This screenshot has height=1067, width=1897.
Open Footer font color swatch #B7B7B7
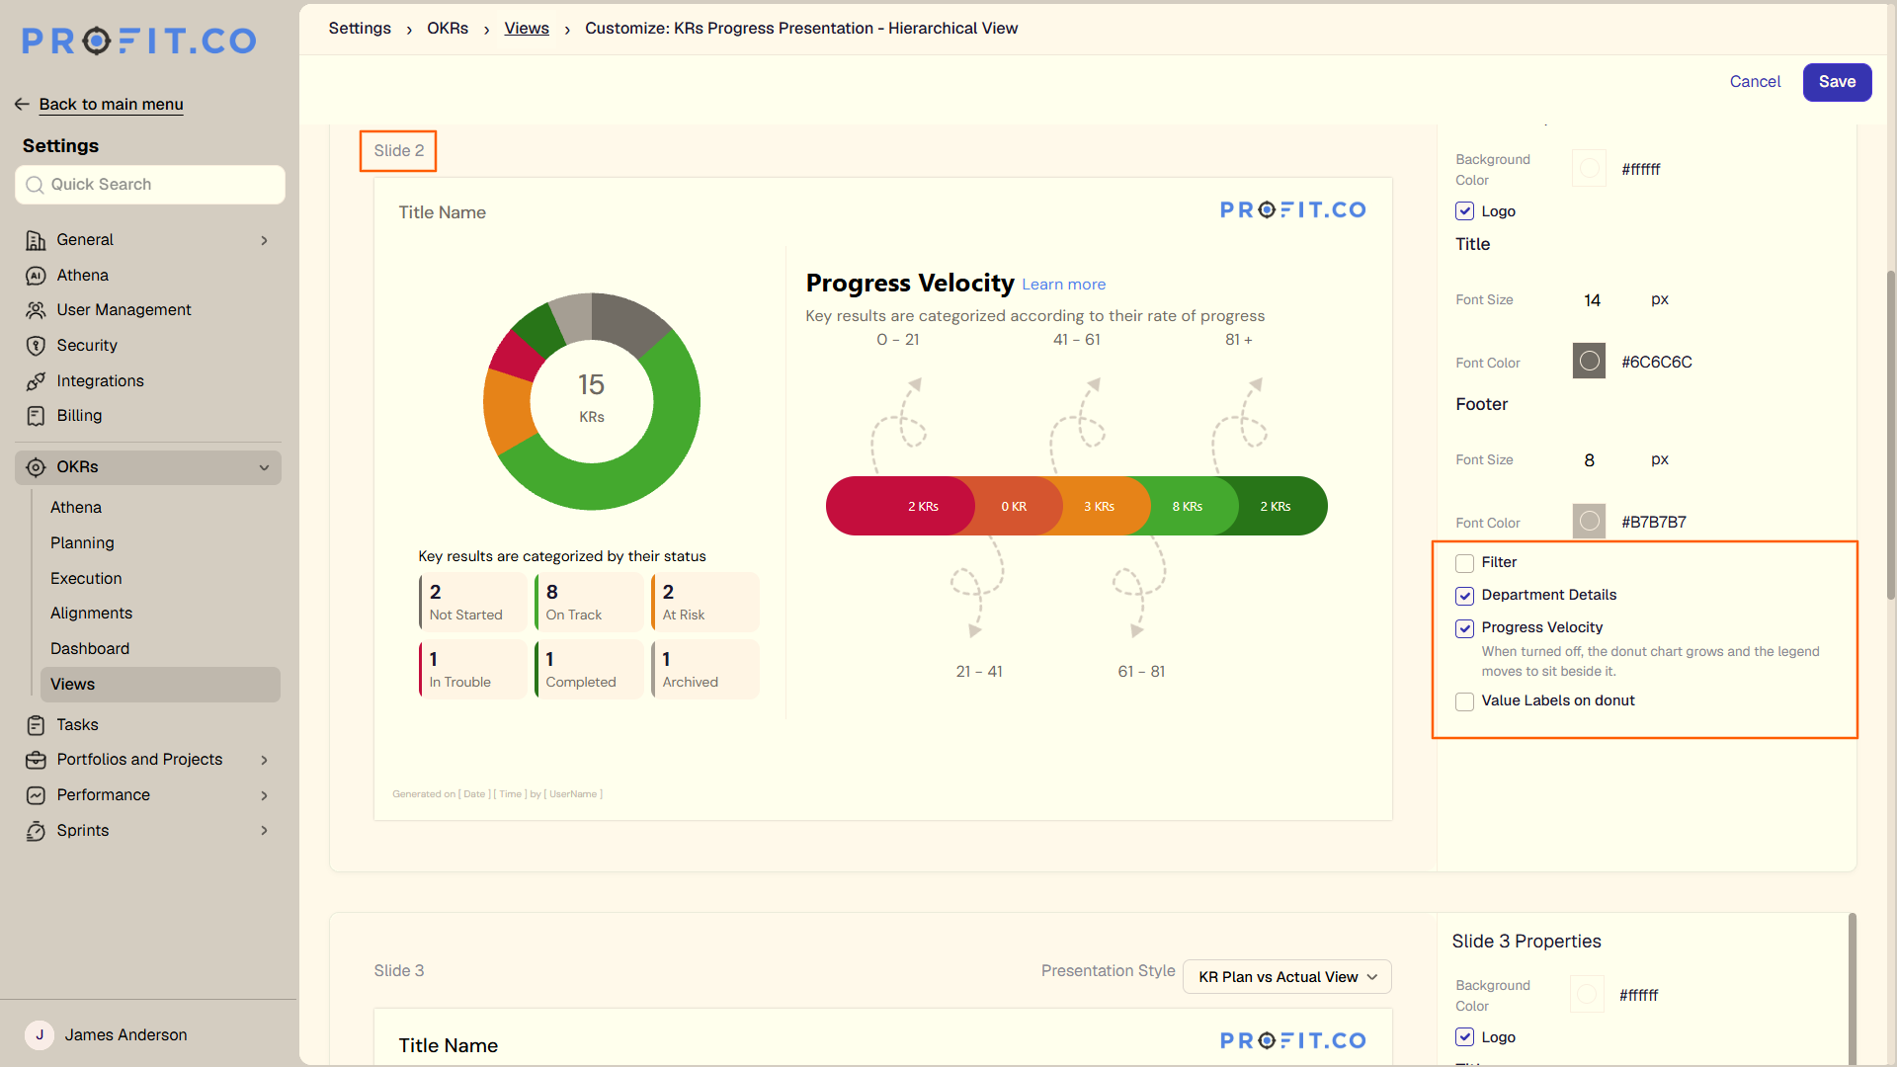(1589, 522)
